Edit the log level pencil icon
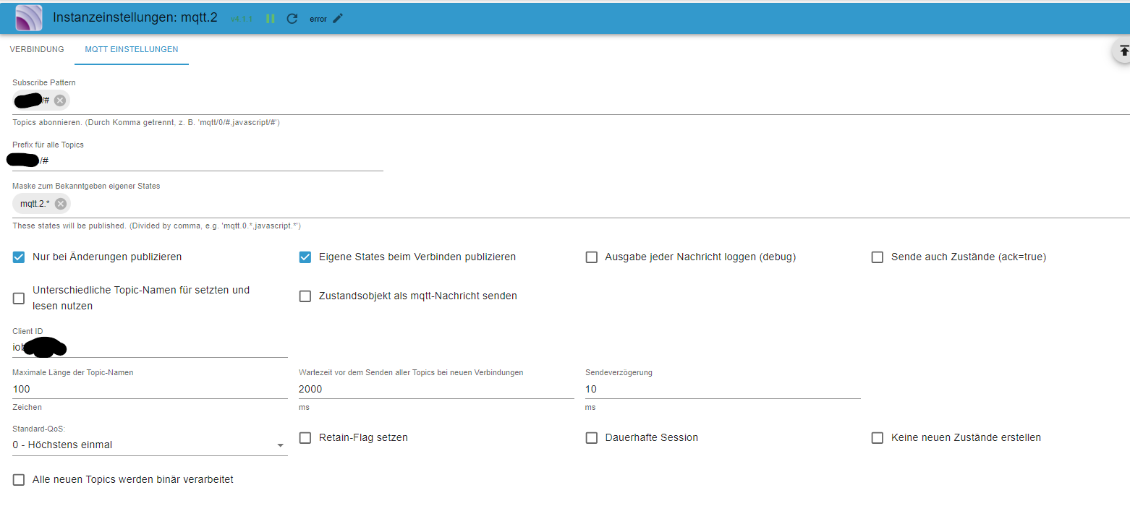Image resolution: width=1130 pixels, height=506 pixels. point(338,18)
